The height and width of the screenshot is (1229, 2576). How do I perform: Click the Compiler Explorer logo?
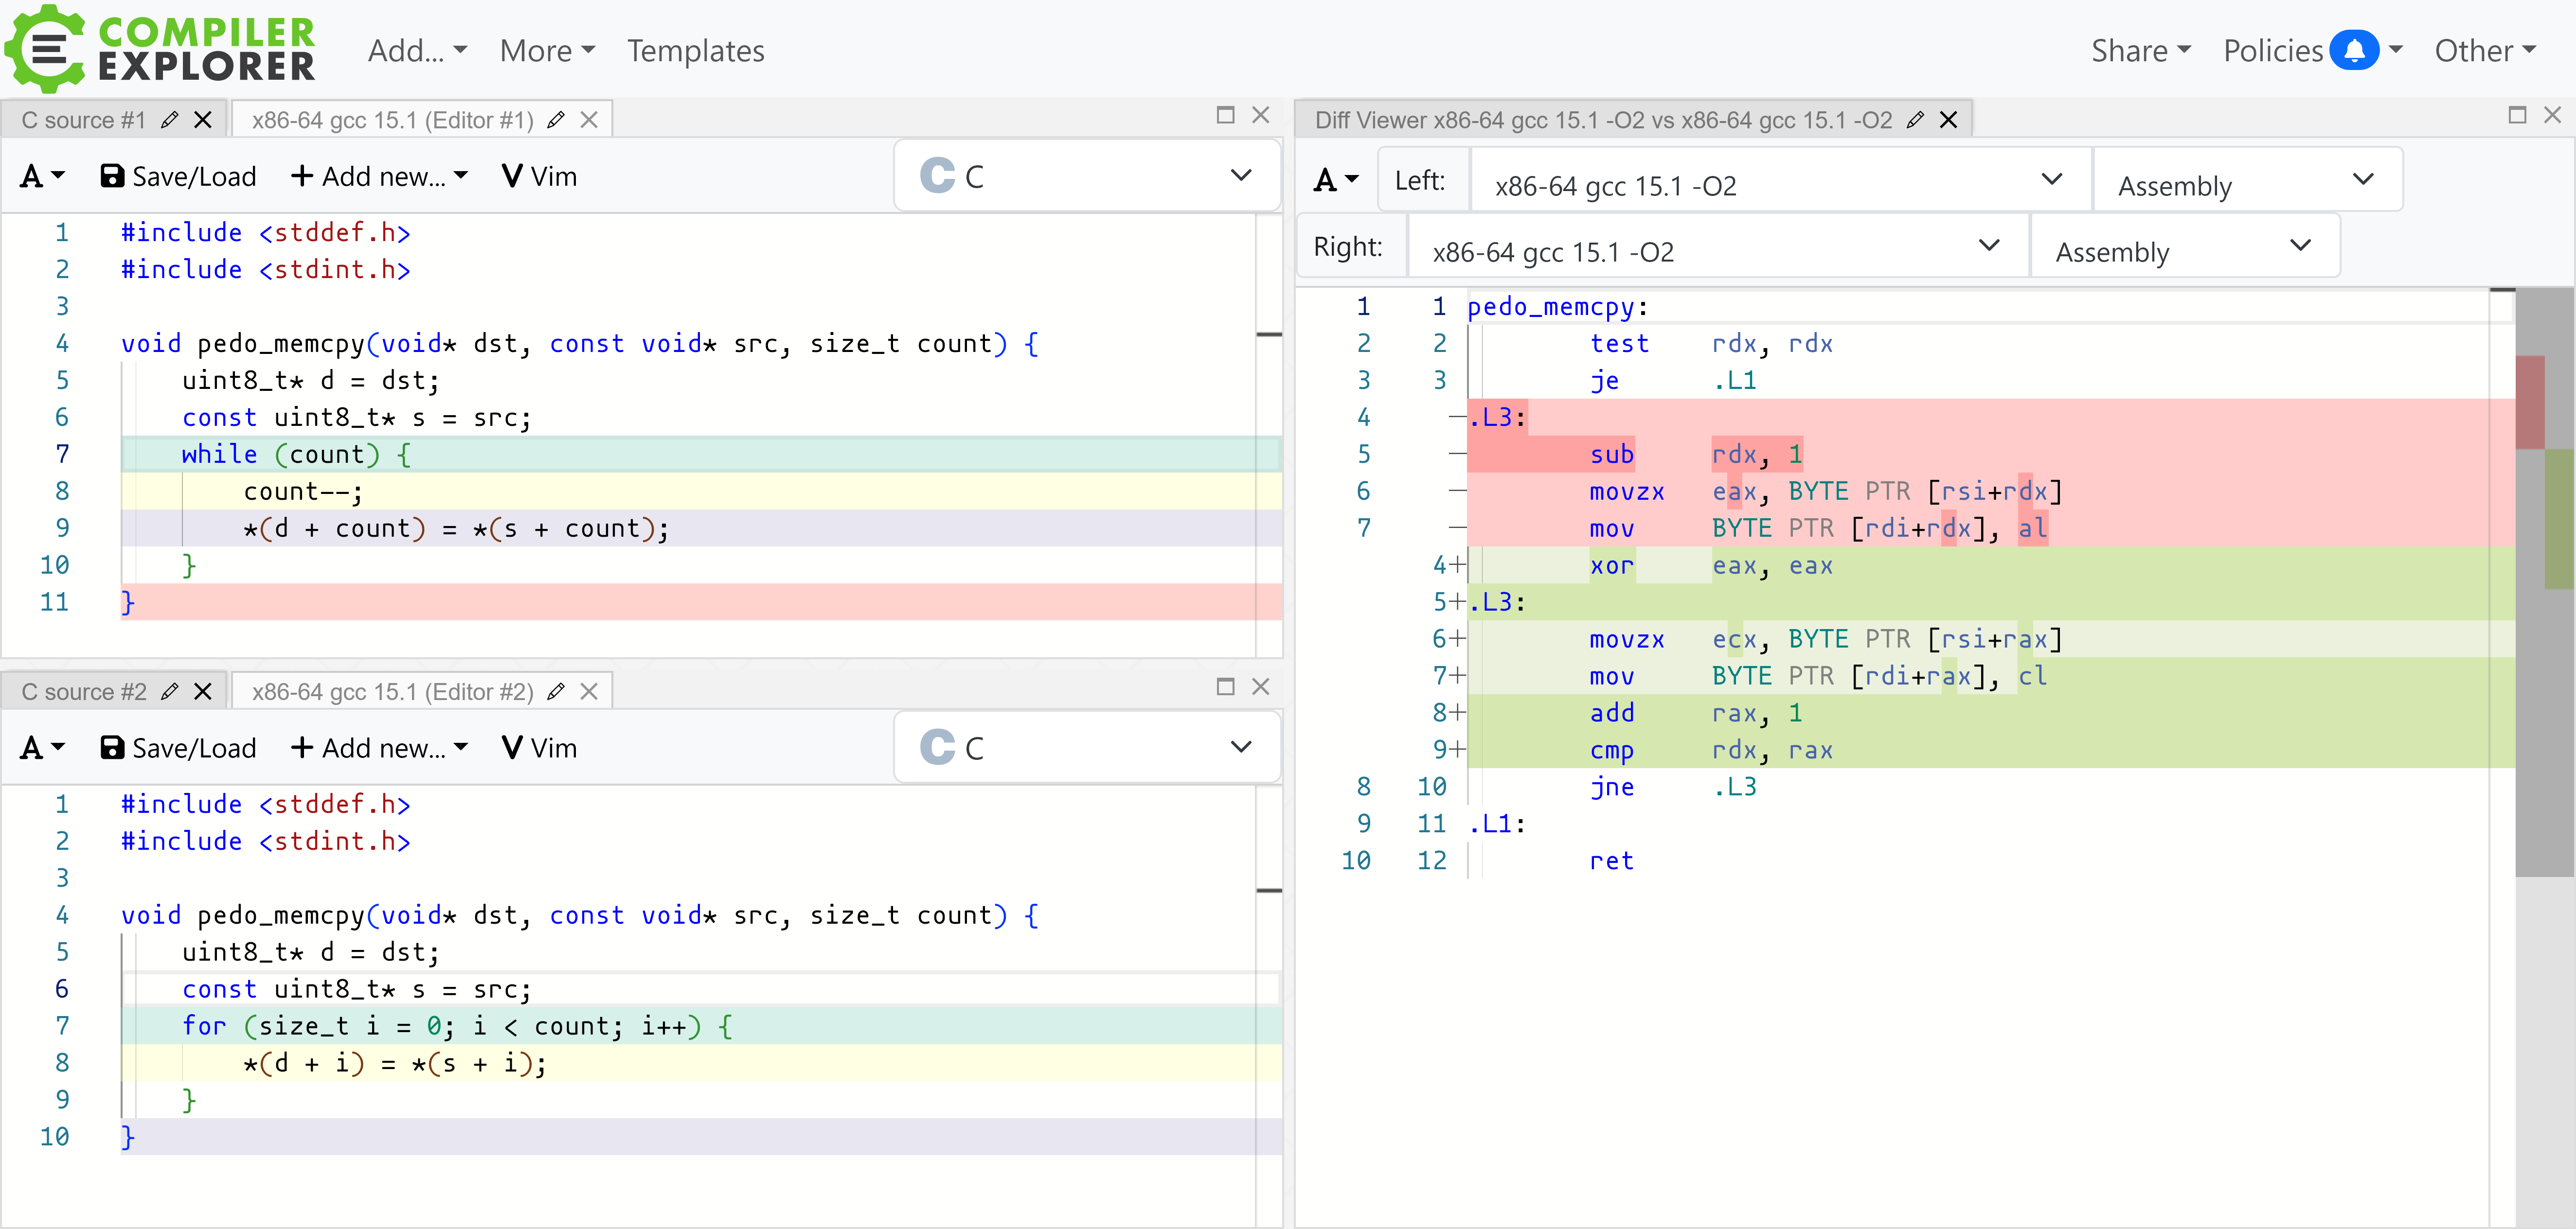pyautogui.click(x=160, y=48)
